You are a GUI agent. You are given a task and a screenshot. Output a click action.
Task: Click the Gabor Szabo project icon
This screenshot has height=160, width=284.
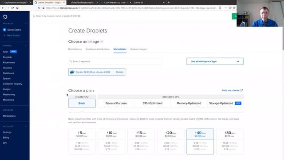click(x=4, y=30)
